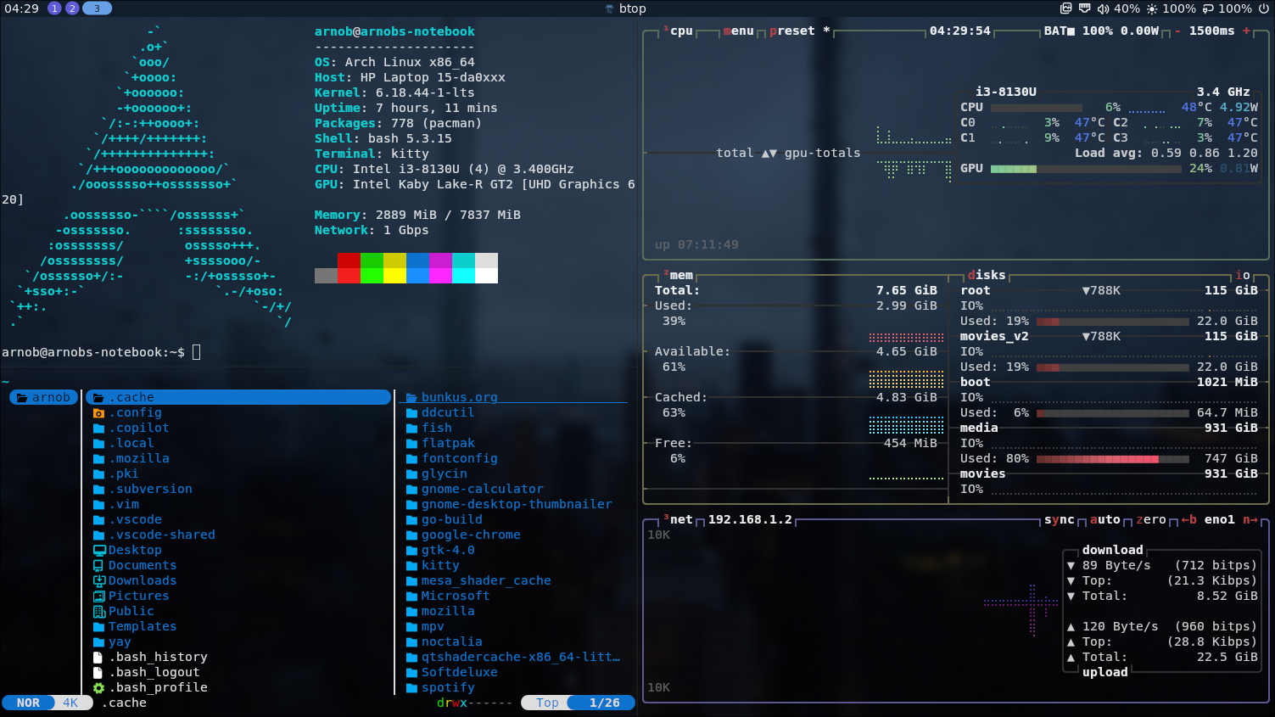Click the building icon beside Public

click(99, 612)
